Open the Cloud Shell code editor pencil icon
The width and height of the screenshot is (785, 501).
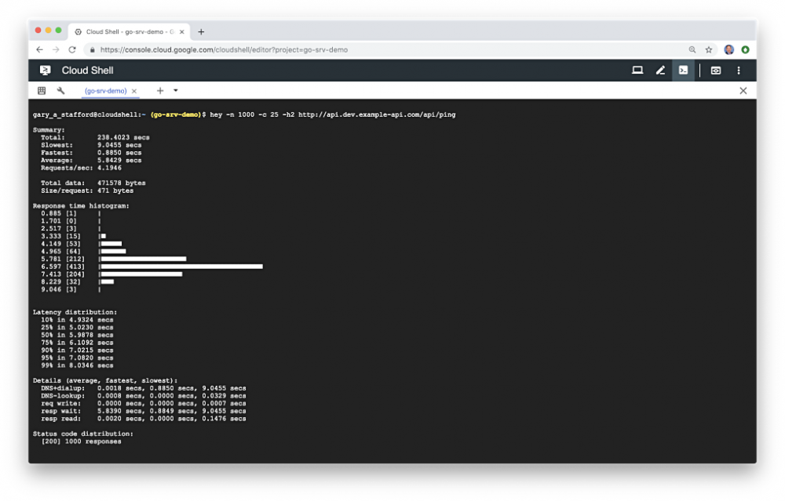pyautogui.click(x=660, y=71)
